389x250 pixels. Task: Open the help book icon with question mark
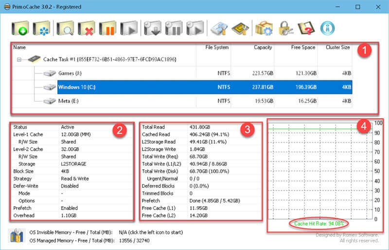(x=306, y=28)
